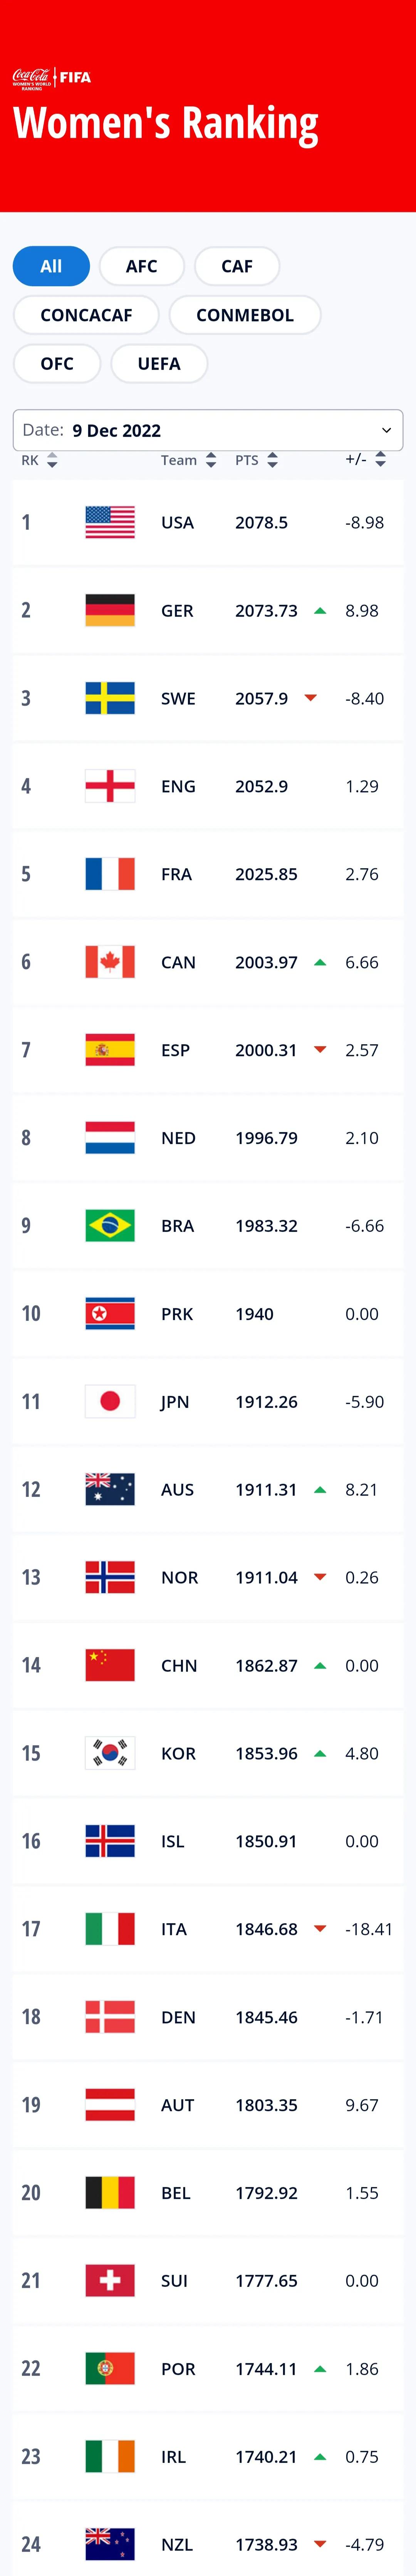The width and height of the screenshot is (416, 2576).
Task: Click the Sweden flag icon
Action: pyautogui.click(x=110, y=698)
